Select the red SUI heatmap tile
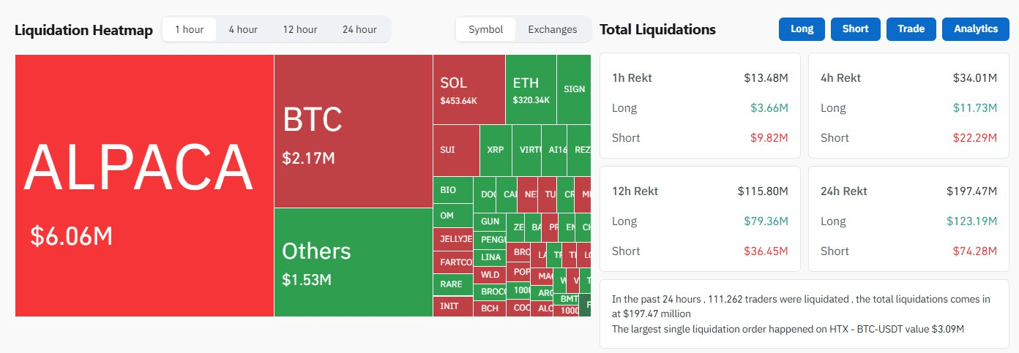 click(455, 150)
